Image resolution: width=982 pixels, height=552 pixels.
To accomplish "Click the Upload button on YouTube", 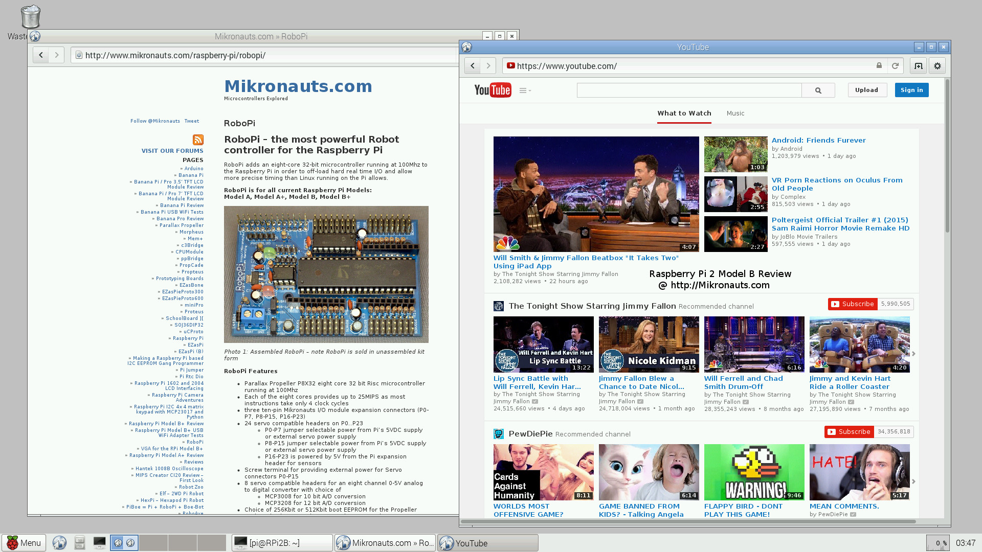I will [x=867, y=90].
